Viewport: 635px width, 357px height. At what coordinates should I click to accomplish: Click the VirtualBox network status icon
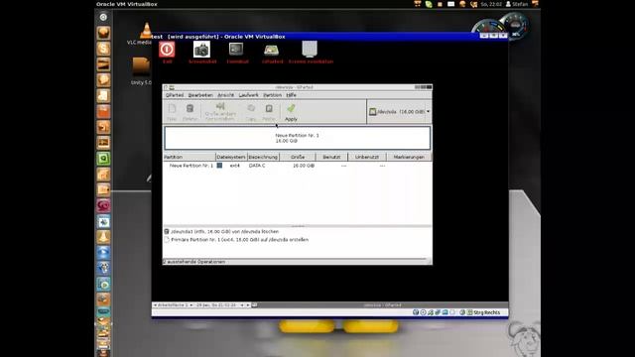430,312
